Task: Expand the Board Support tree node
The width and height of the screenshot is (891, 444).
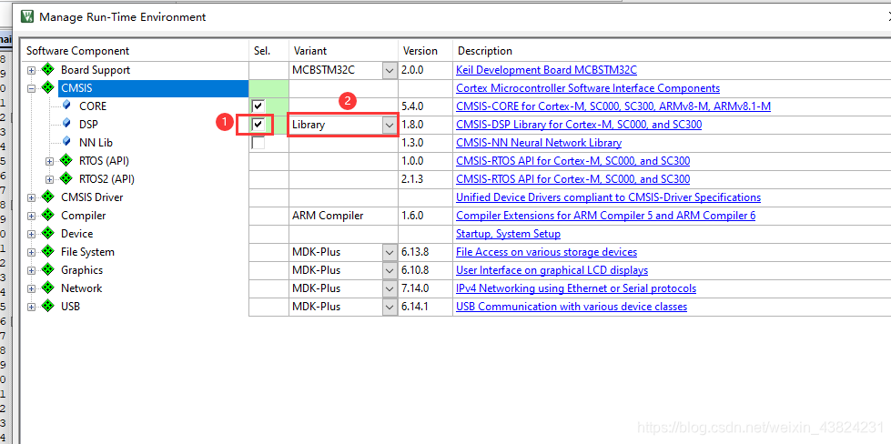Action: pos(31,70)
